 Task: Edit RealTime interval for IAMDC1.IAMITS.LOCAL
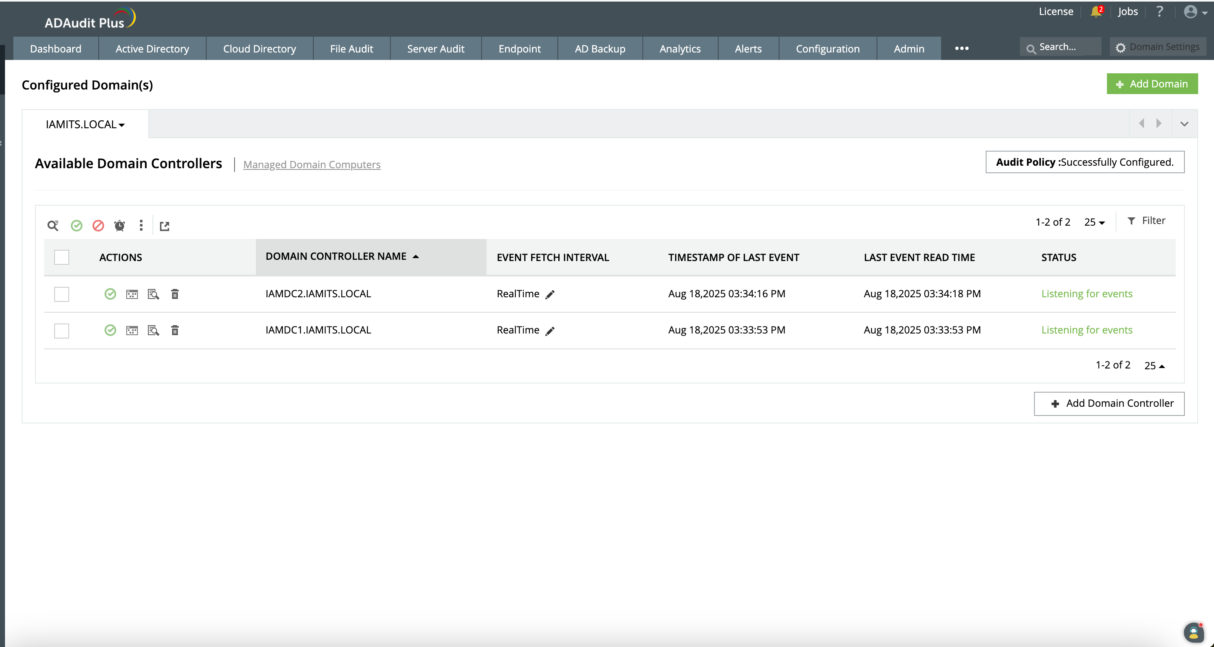click(550, 331)
